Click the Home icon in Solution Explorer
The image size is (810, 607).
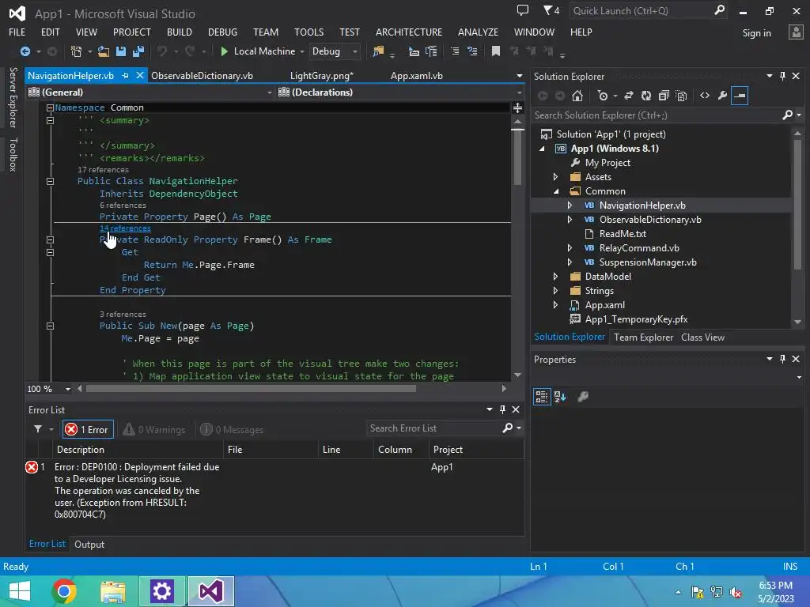pos(577,96)
